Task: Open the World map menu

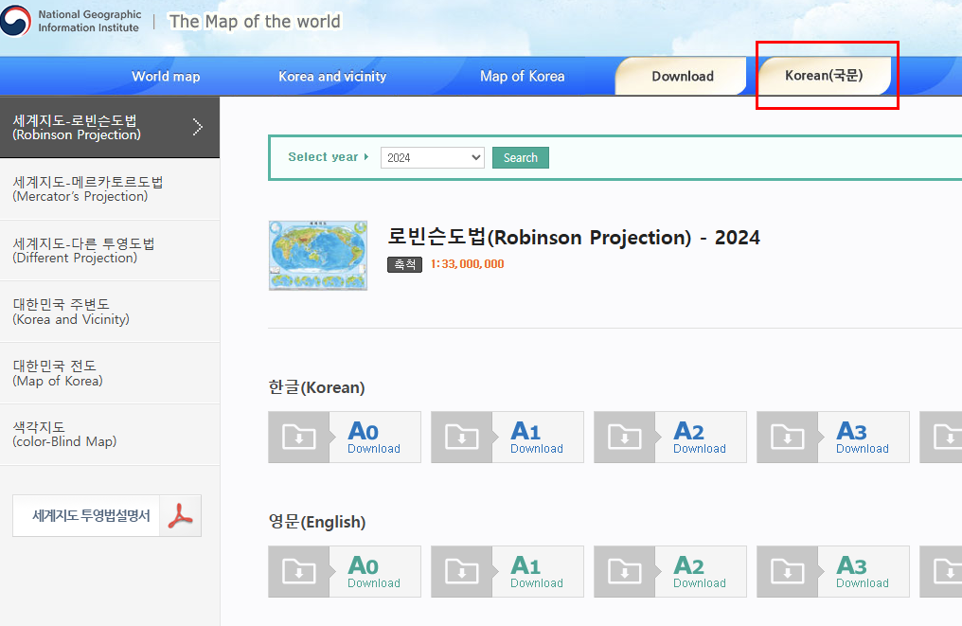Action: pos(166,77)
